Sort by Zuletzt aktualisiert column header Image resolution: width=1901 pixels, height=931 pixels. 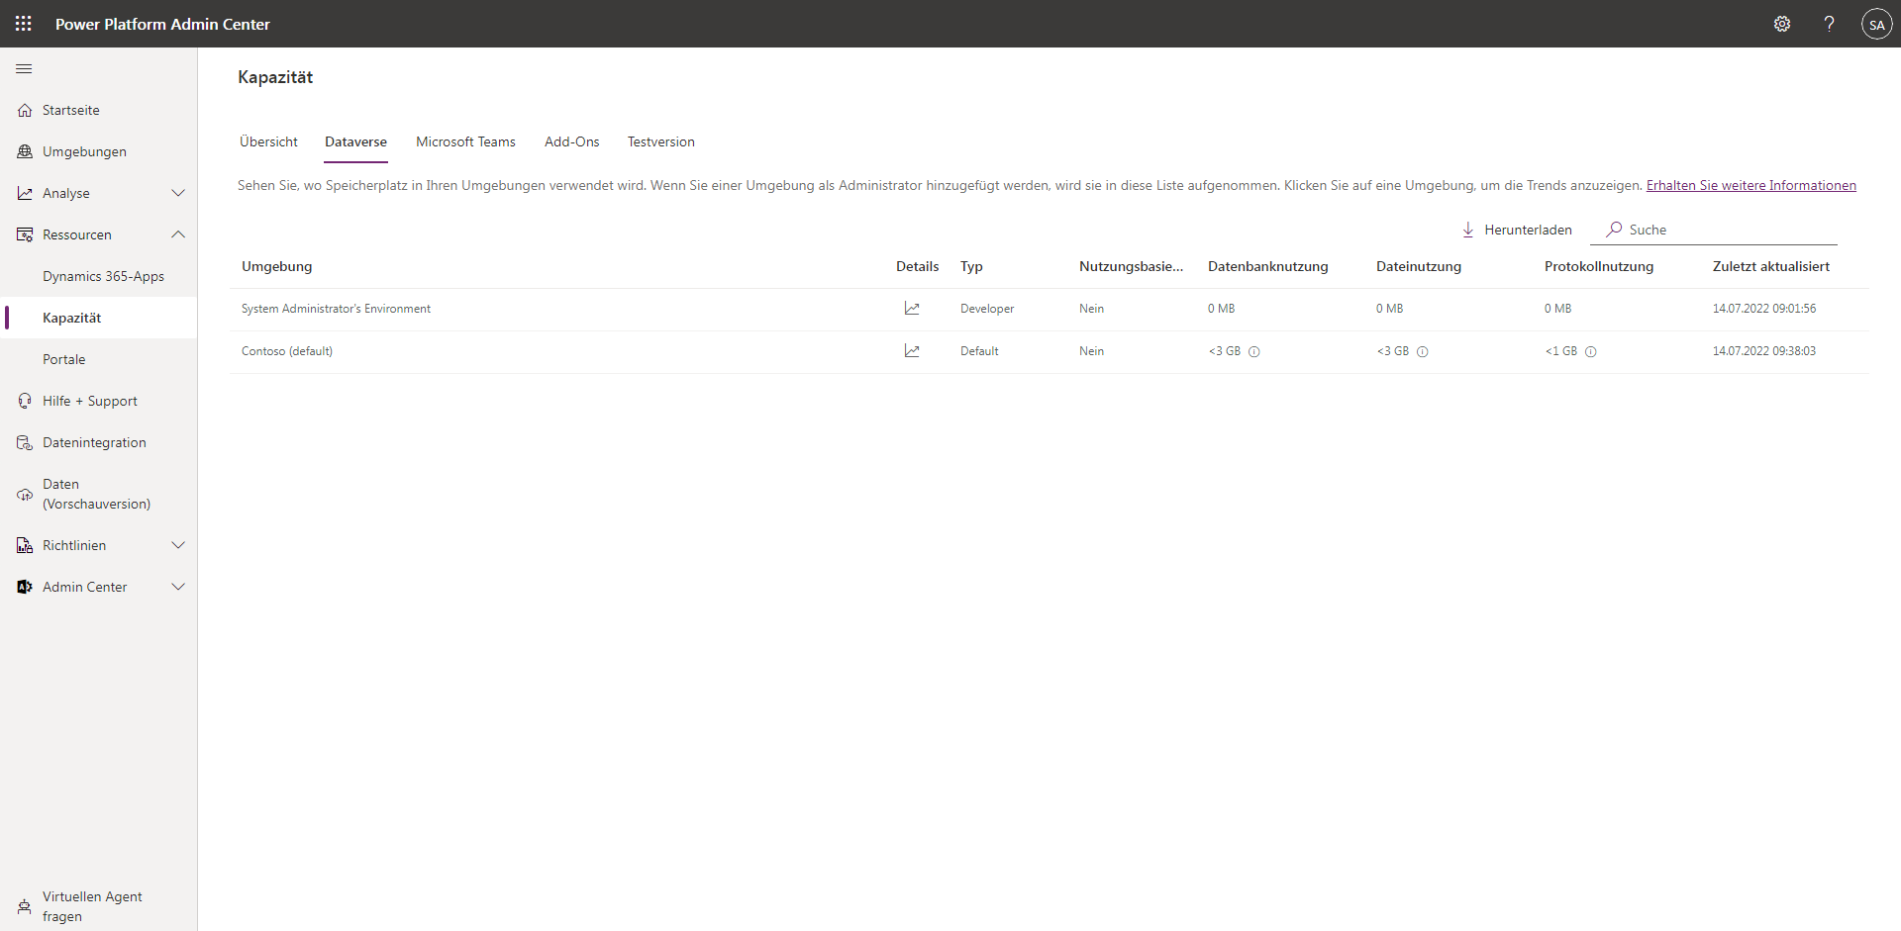pyautogui.click(x=1771, y=266)
